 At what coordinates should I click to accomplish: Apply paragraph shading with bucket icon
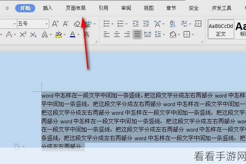click(173, 34)
